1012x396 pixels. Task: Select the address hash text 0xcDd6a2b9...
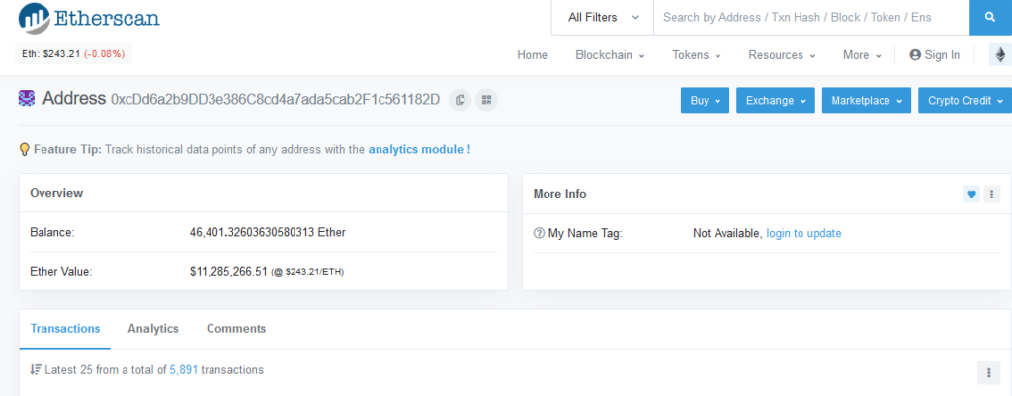point(275,100)
